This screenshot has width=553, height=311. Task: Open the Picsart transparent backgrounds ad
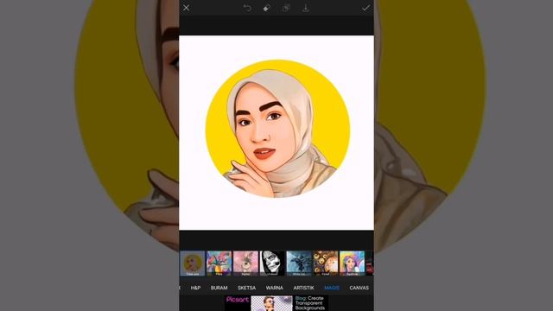276,303
